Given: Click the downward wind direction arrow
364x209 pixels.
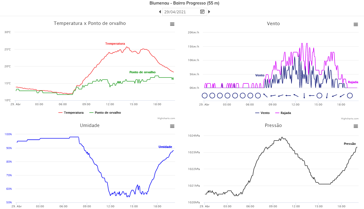Looking at the screenshot, I should (x=304, y=96).
